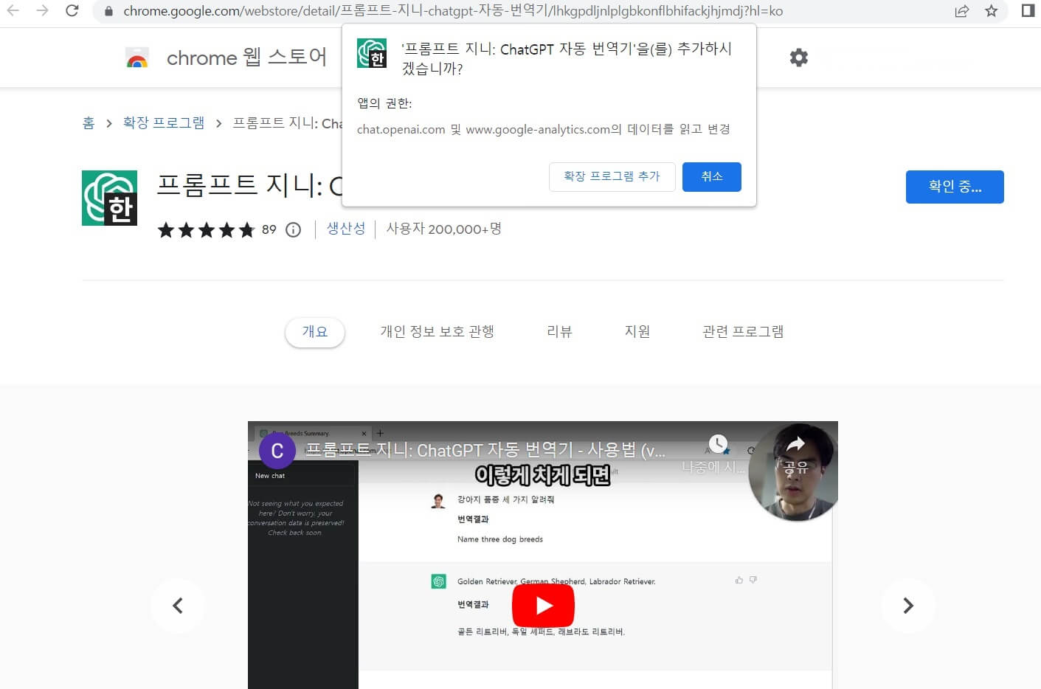
Task: Play the YouTube video preview
Action: tap(543, 605)
